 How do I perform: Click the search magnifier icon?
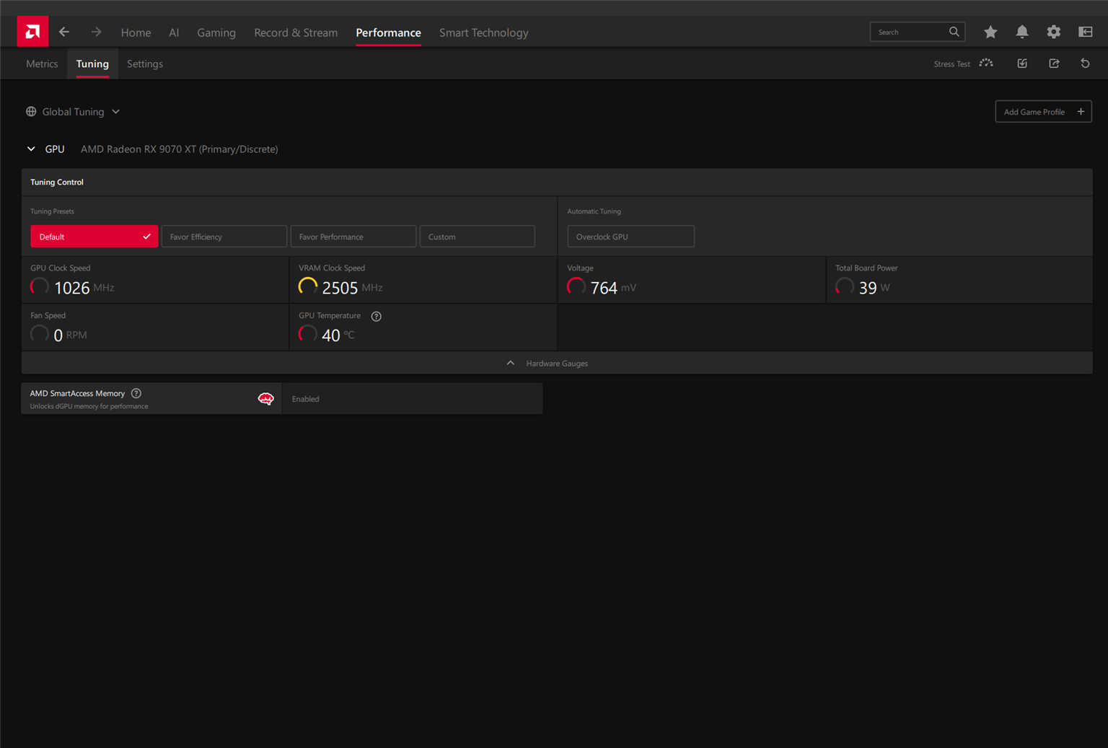pyautogui.click(x=954, y=32)
